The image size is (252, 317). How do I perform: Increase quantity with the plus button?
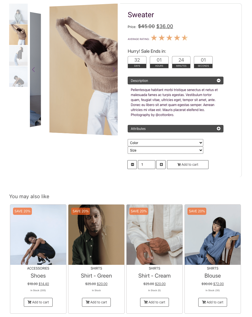pos(161,165)
